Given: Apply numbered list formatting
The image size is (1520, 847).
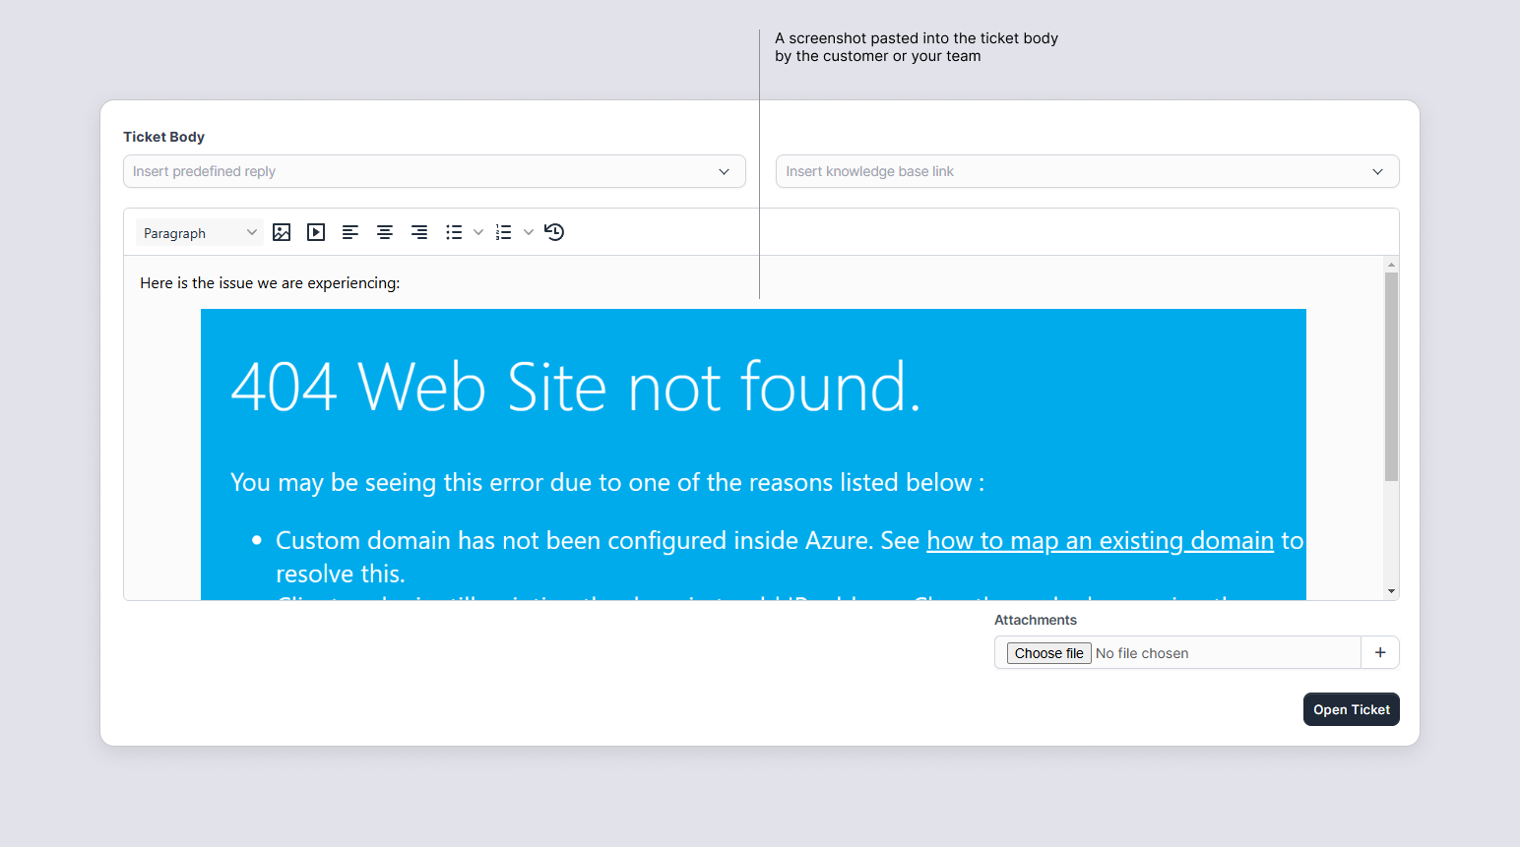Looking at the screenshot, I should point(504,232).
